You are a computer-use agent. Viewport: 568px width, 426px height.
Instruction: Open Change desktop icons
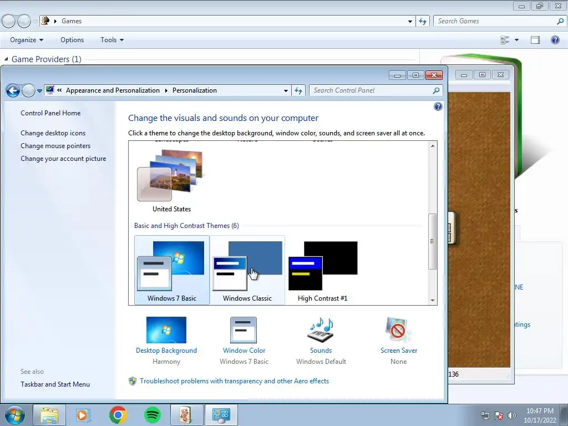(x=53, y=133)
